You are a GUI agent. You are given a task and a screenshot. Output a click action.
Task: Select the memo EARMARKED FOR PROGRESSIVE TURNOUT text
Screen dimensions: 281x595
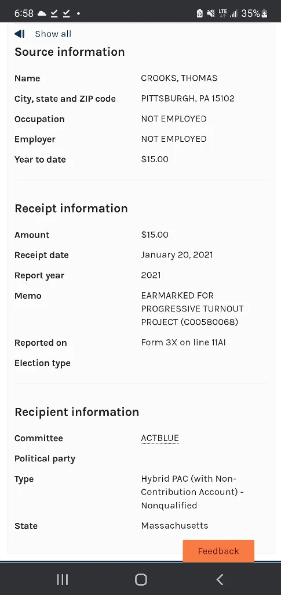[192, 309]
